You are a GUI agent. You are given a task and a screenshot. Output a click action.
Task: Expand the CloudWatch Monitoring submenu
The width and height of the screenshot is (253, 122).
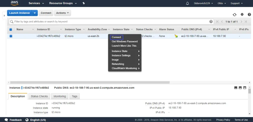pos(125,68)
